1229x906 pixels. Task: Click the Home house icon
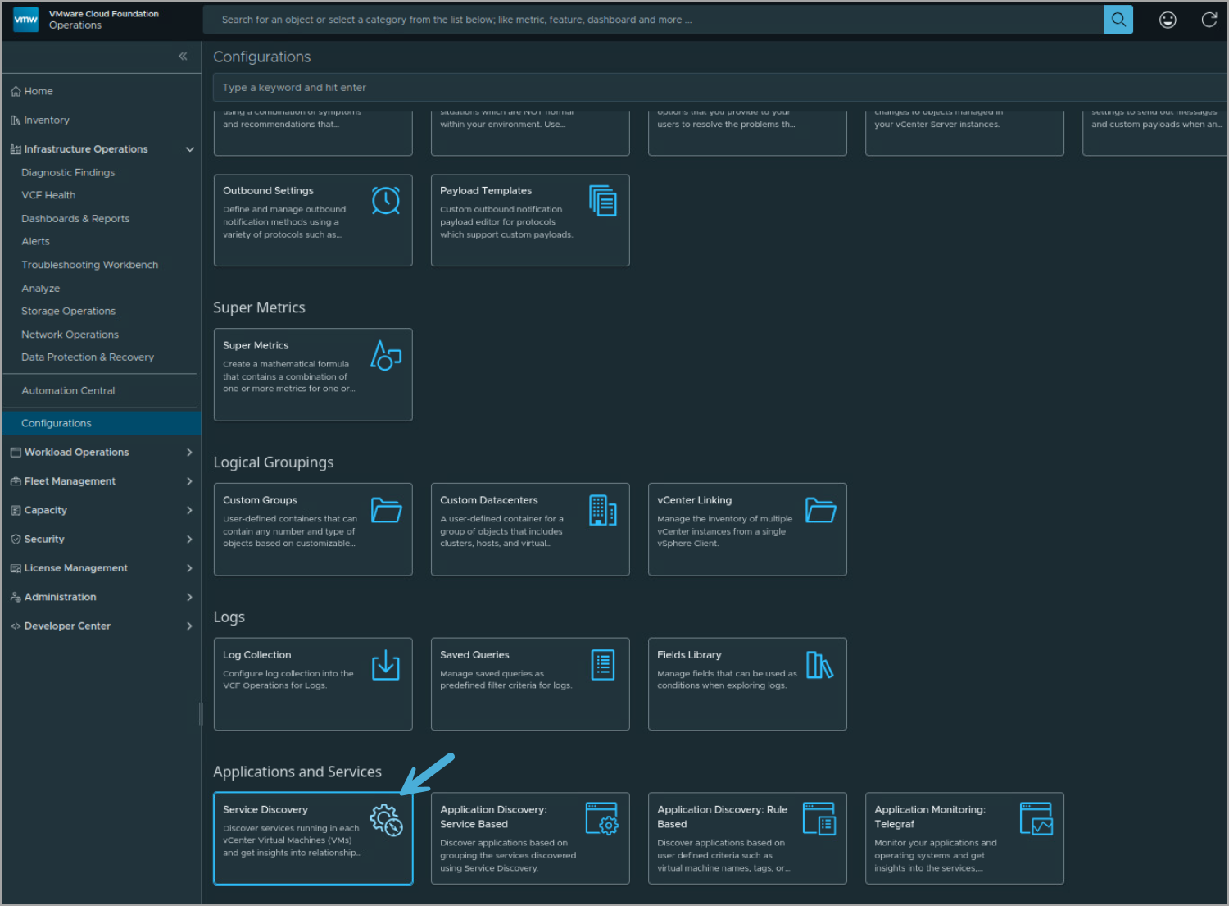coord(16,91)
